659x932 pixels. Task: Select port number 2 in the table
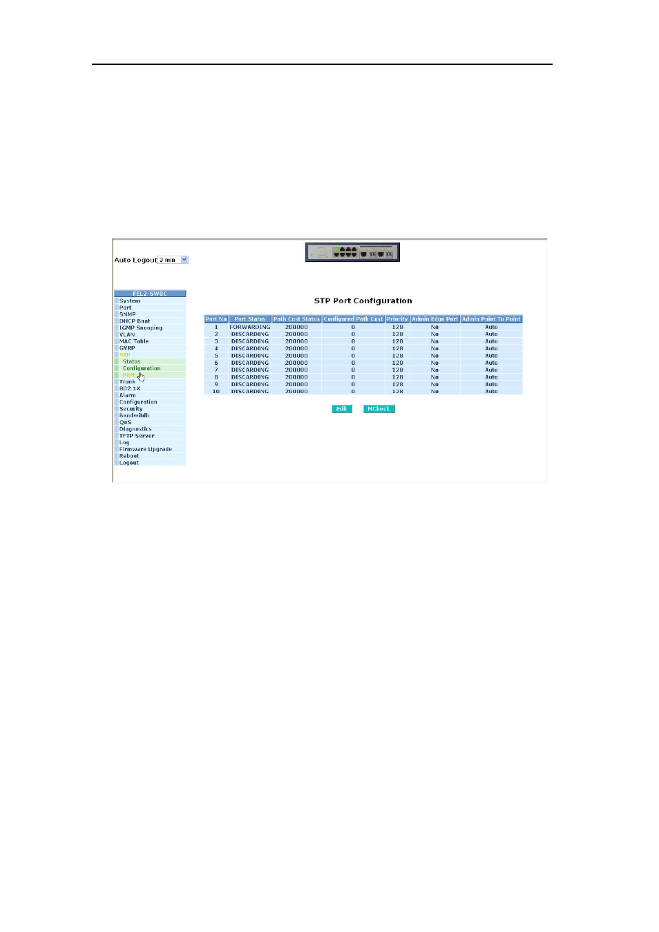(216, 334)
